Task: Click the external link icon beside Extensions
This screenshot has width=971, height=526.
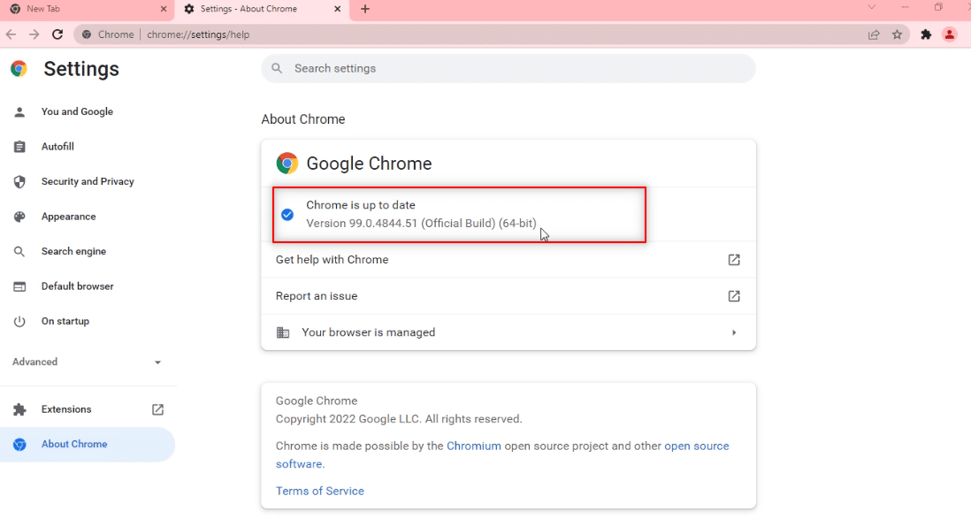Action: tap(158, 409)
